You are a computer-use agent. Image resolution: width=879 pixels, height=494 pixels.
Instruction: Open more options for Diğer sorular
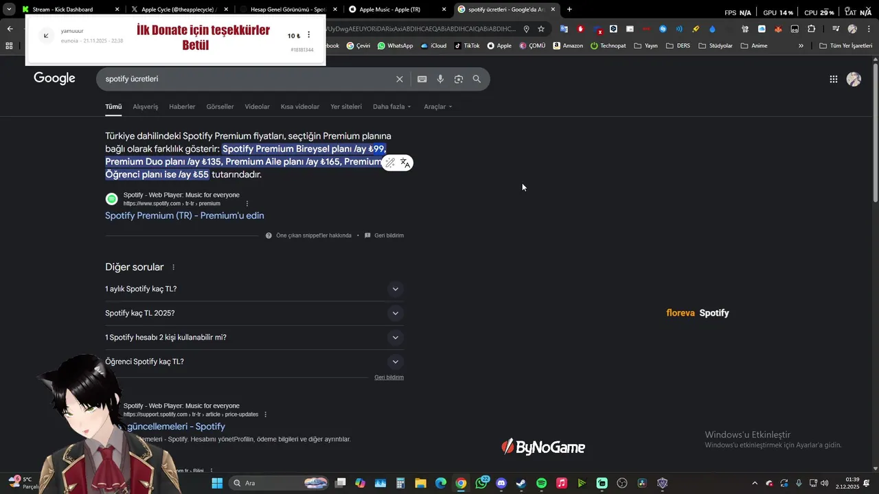click(173, 267)
